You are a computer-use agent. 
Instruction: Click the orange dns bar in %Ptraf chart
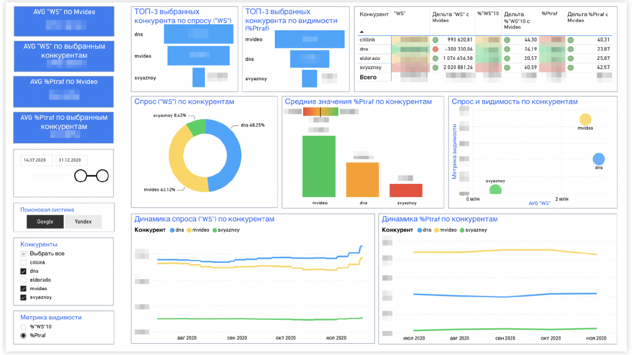point(363,180)
